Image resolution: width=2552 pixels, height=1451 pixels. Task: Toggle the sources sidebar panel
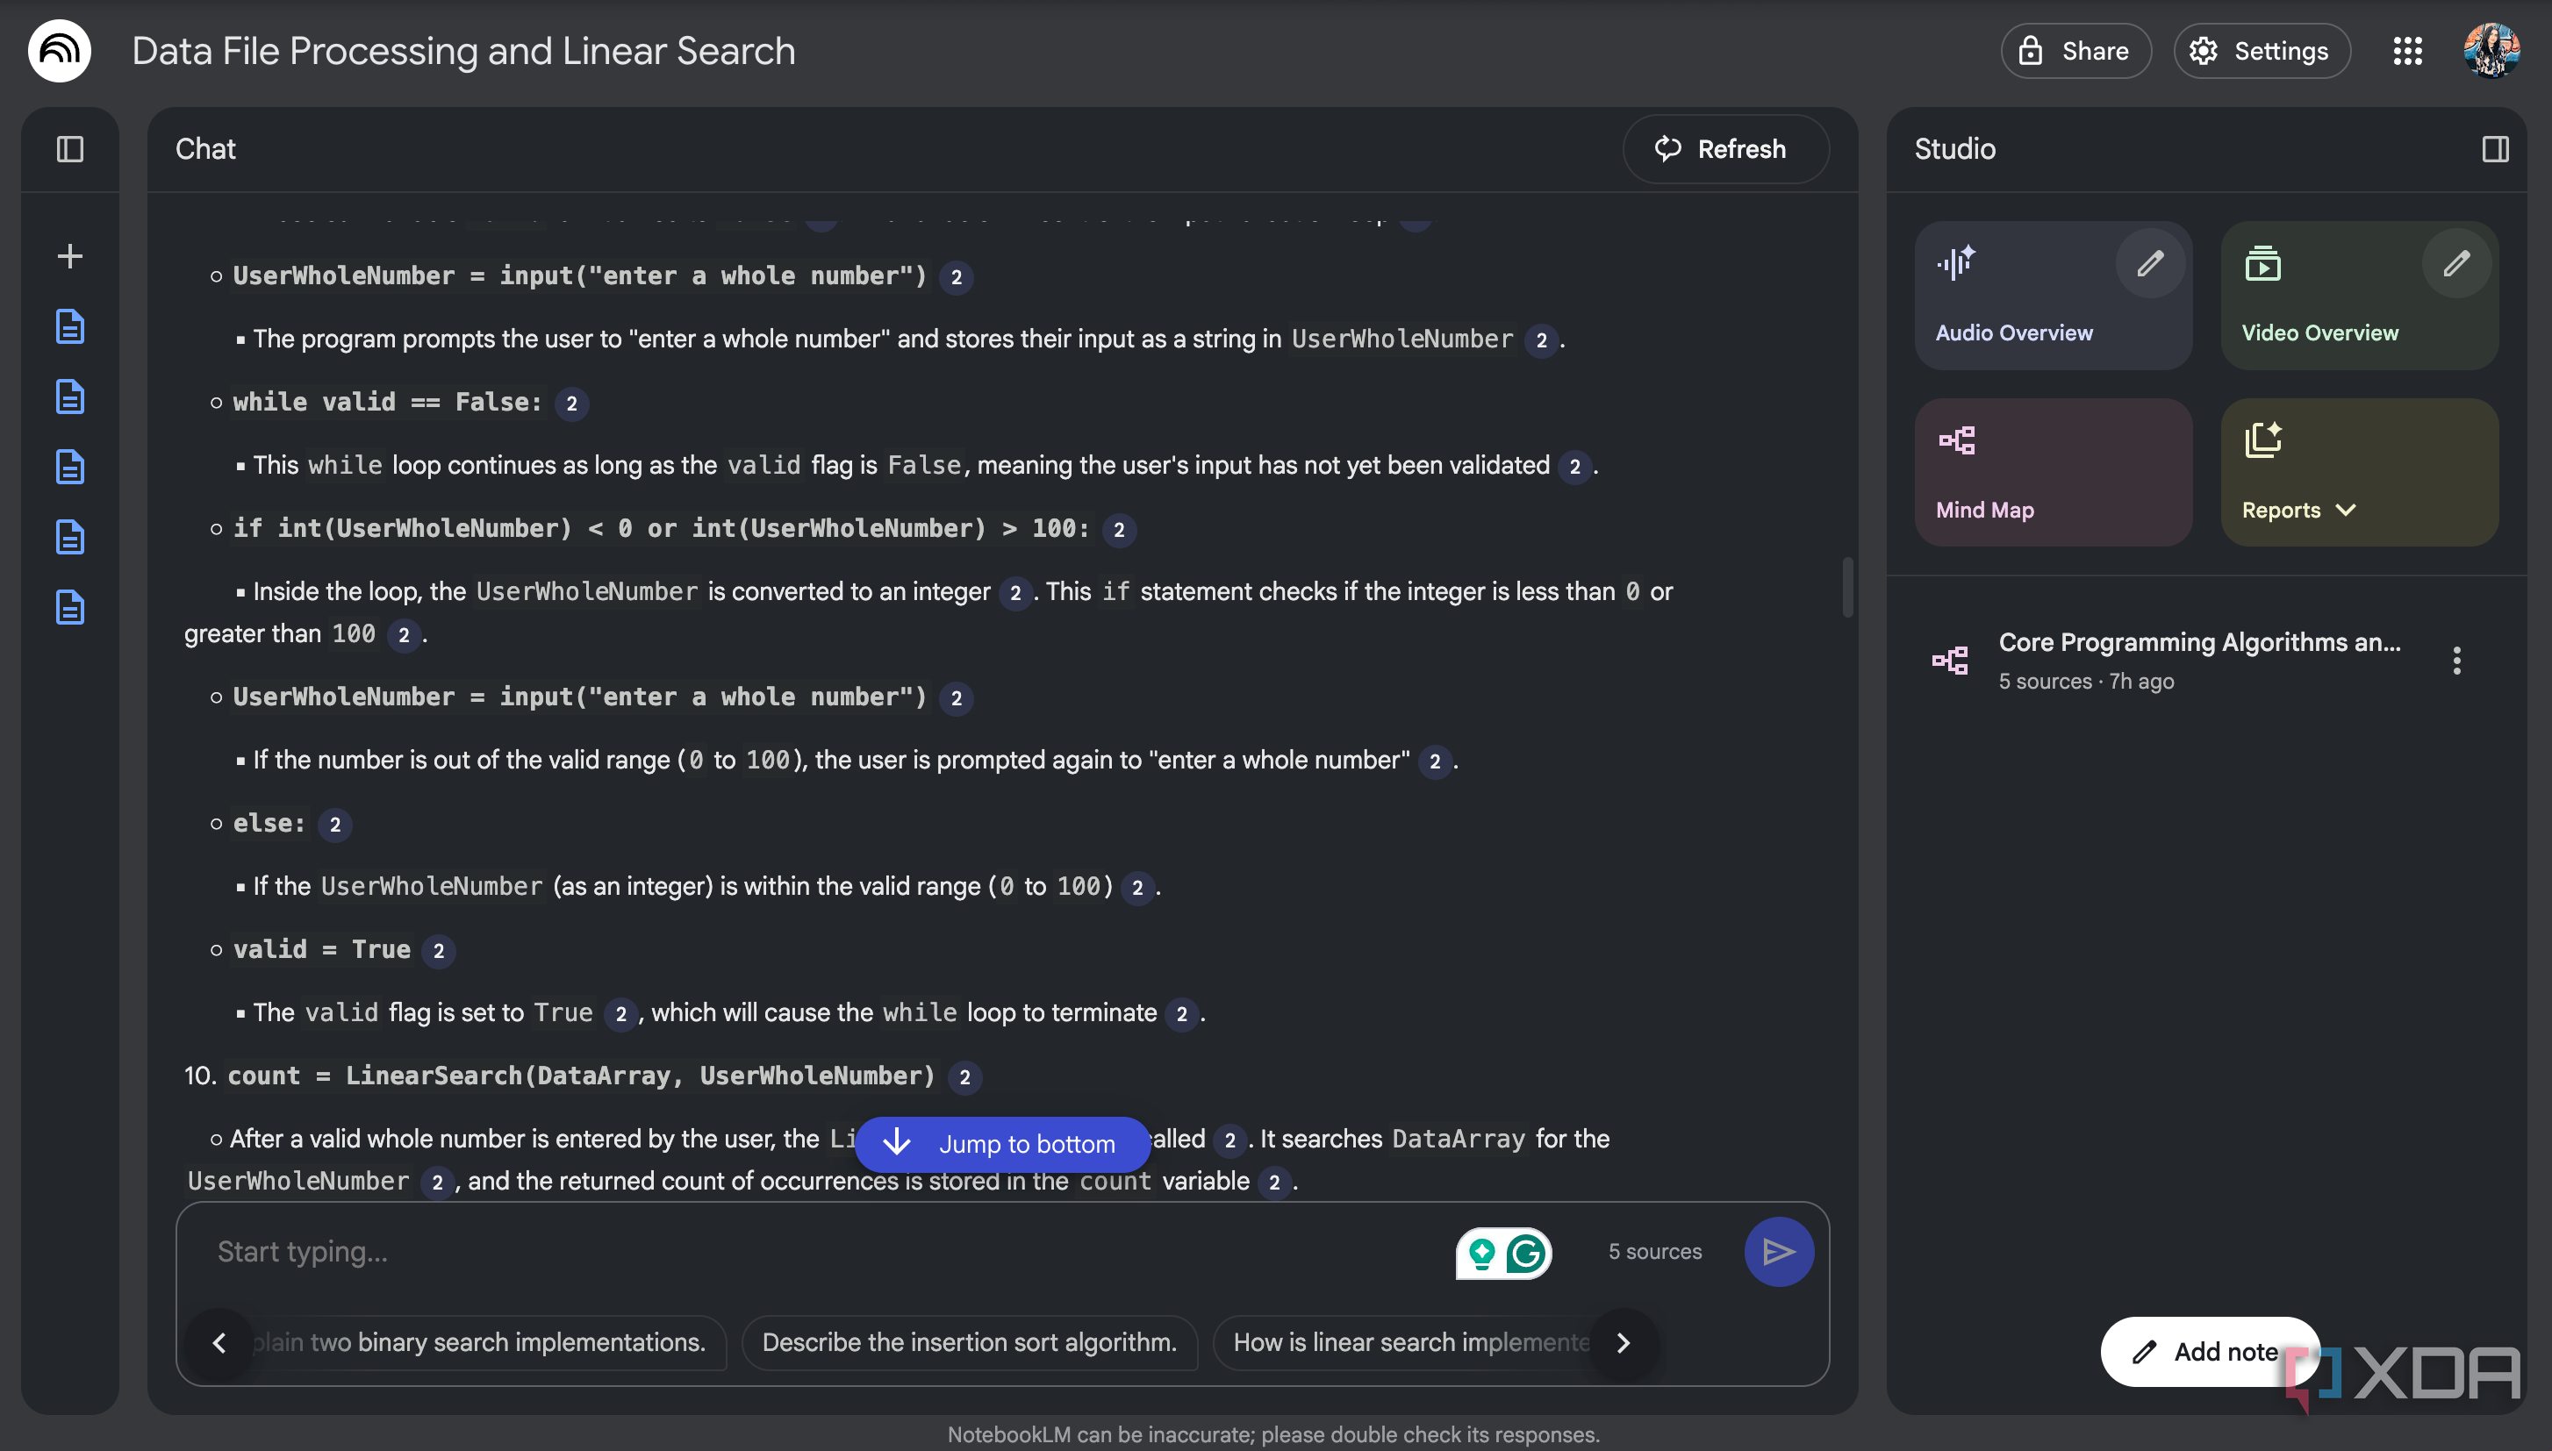[70, 149]
